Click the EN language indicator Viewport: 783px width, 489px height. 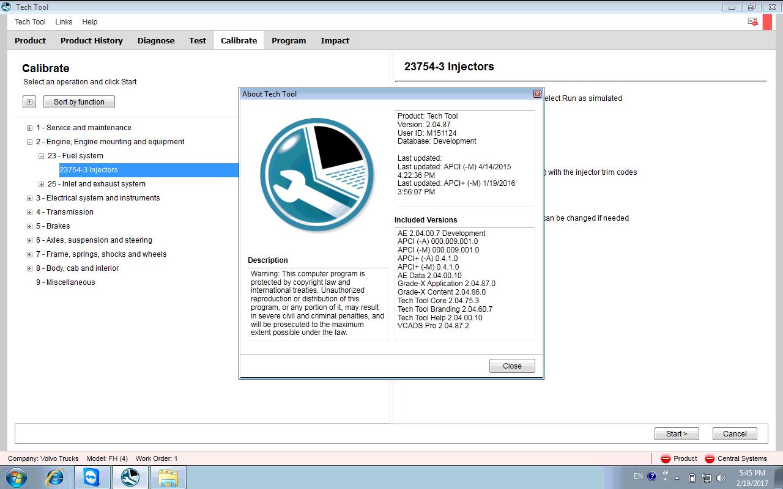click(638, 476)
